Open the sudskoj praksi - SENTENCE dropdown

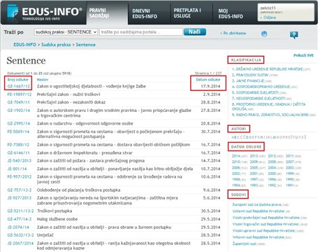pos(66,32)
